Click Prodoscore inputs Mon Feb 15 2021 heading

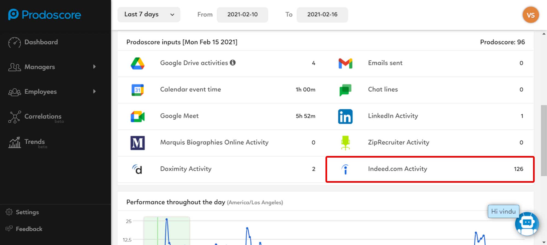[182, 42]
